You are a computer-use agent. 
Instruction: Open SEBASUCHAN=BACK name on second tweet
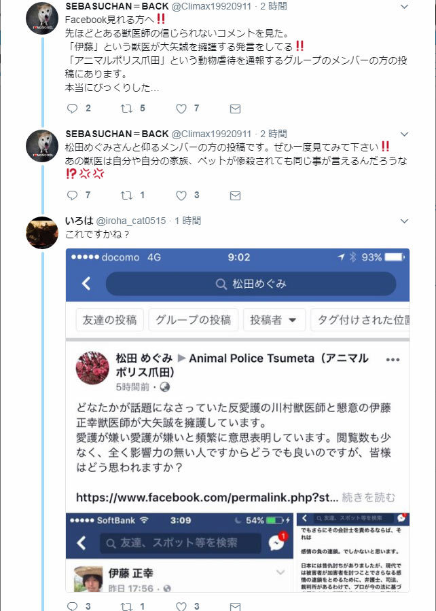pos(117,134)
